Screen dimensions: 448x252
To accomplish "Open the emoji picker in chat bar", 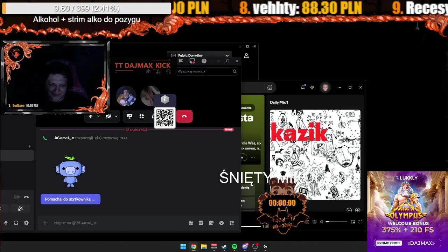I will [221, 223].
